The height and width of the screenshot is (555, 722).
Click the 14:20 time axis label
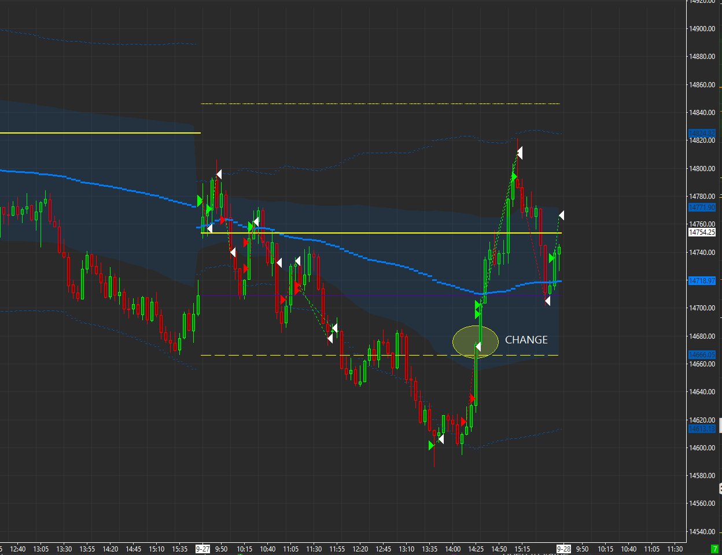point(110,549)
